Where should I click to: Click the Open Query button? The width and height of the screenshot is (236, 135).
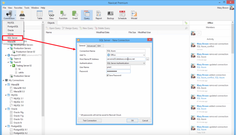(x=53, y=28)
